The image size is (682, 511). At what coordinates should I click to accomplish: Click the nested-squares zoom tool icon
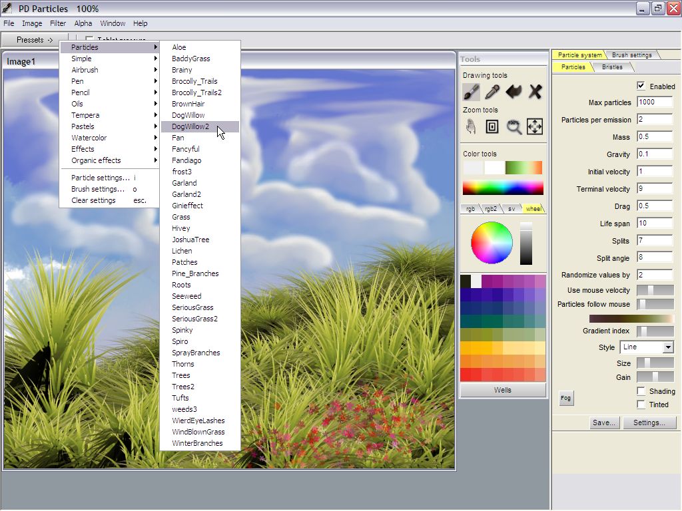[492, 126]
